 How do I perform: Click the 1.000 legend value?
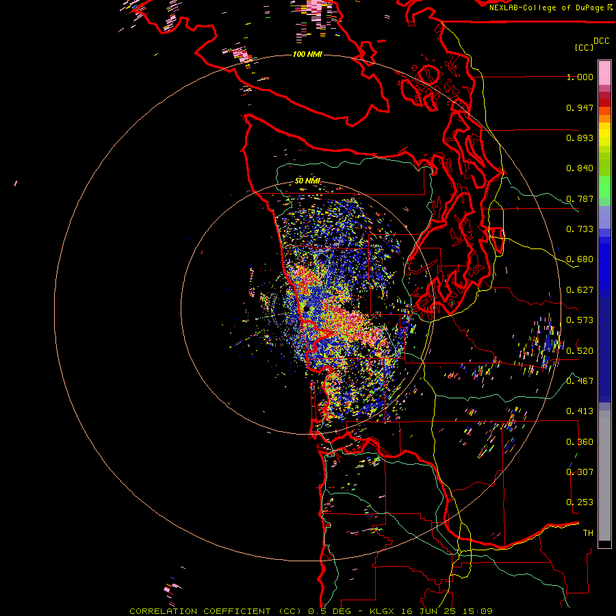tap(580, 77)
